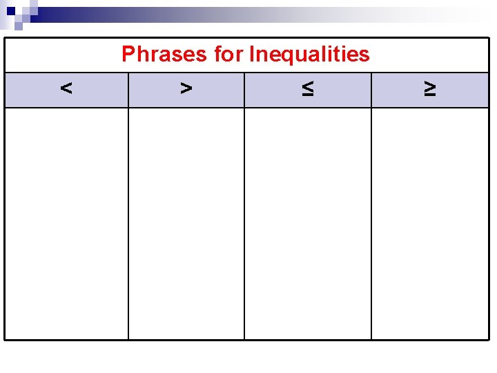The image size is (497, 373).
Task: Click the less-than symbol in the header
Action: tap(66, 88)
